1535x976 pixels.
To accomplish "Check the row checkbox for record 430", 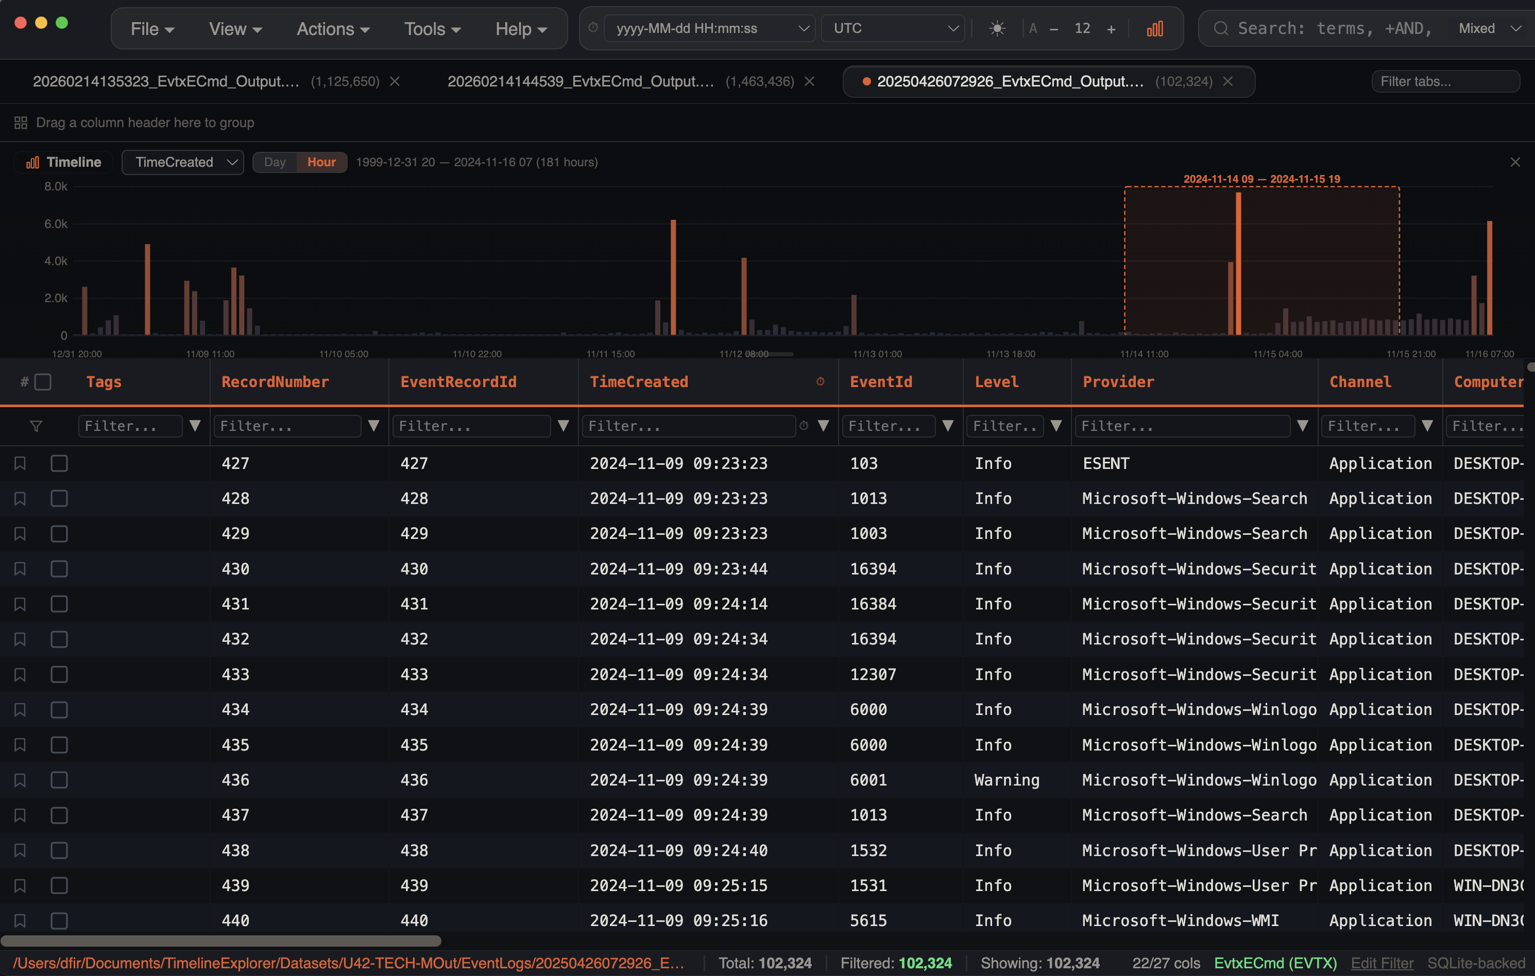I will tap(59, 569).
